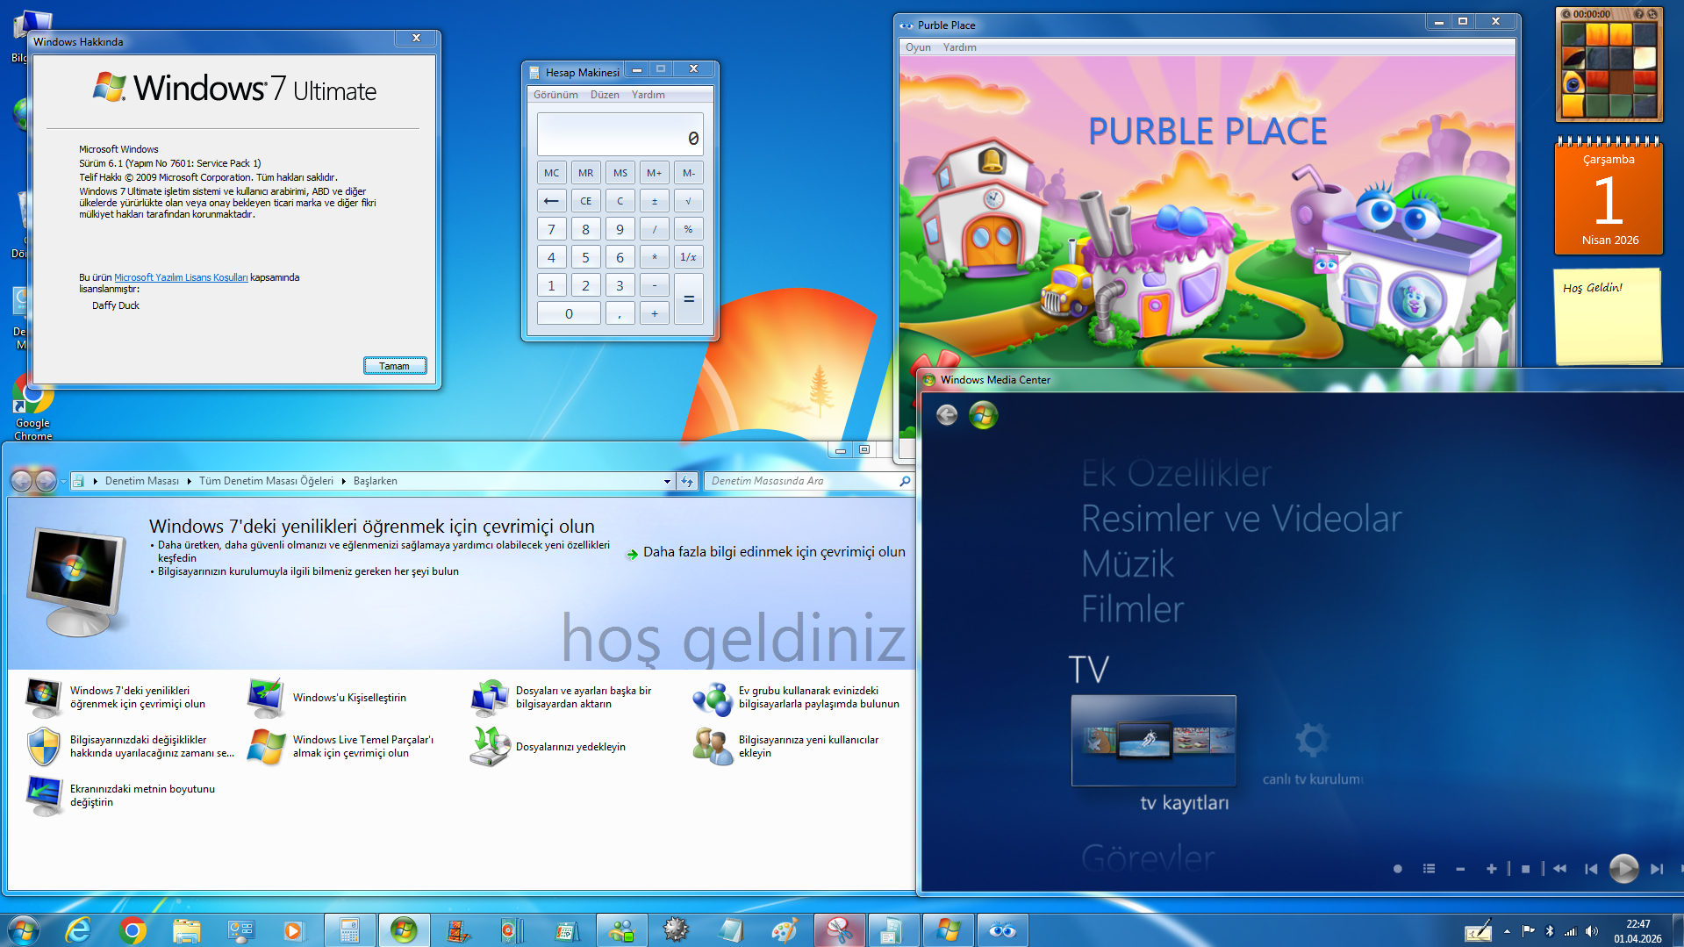Screen dimensions: 1684x947
Task: Open address bar history dropdown arrow
Action: [x=667, y=481]
